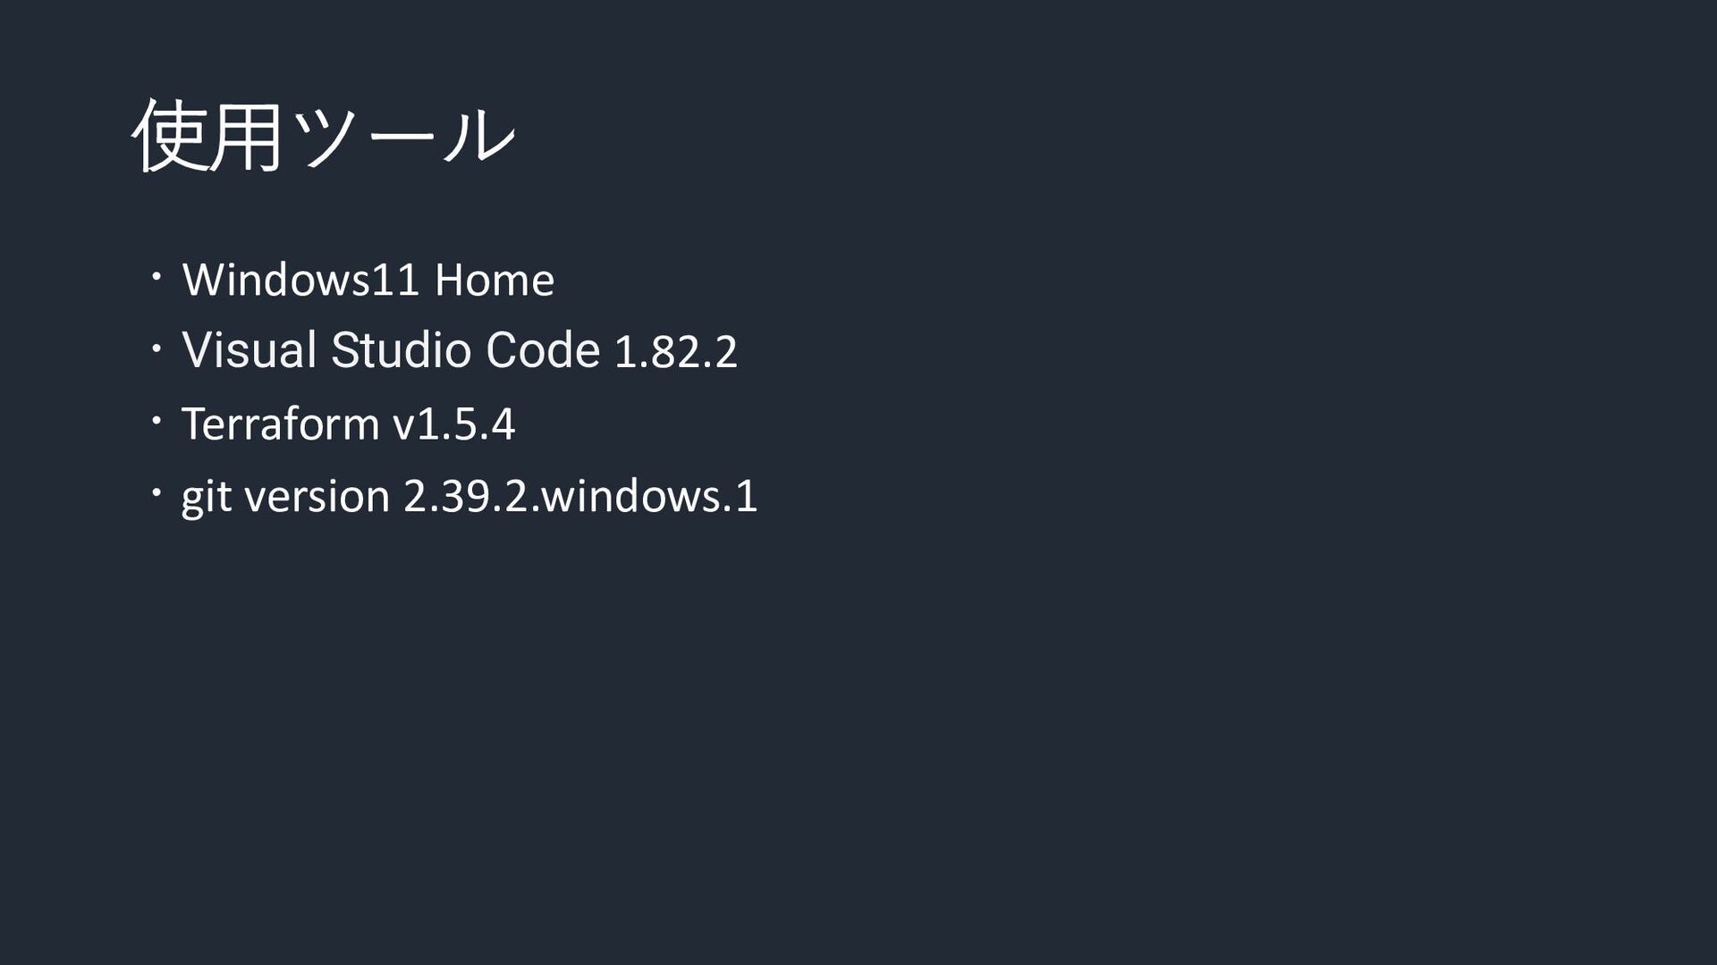Click the text 2.39.2.windows.1
1717x965 pixels.
[580, 496]
